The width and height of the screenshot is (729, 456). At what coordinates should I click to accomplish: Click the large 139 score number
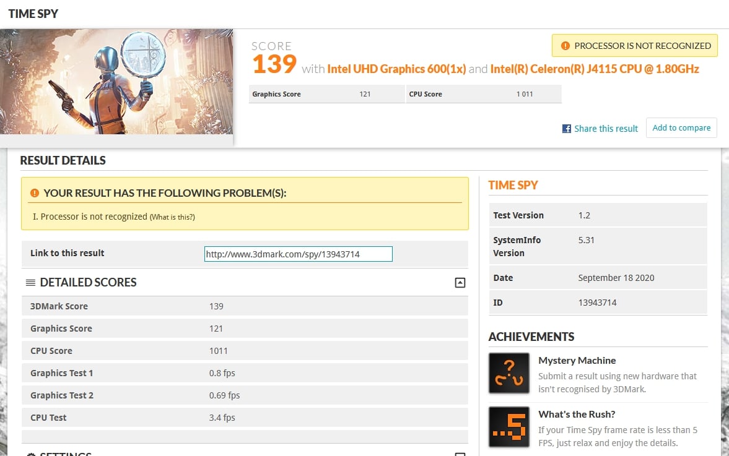[x=274, y=64]
